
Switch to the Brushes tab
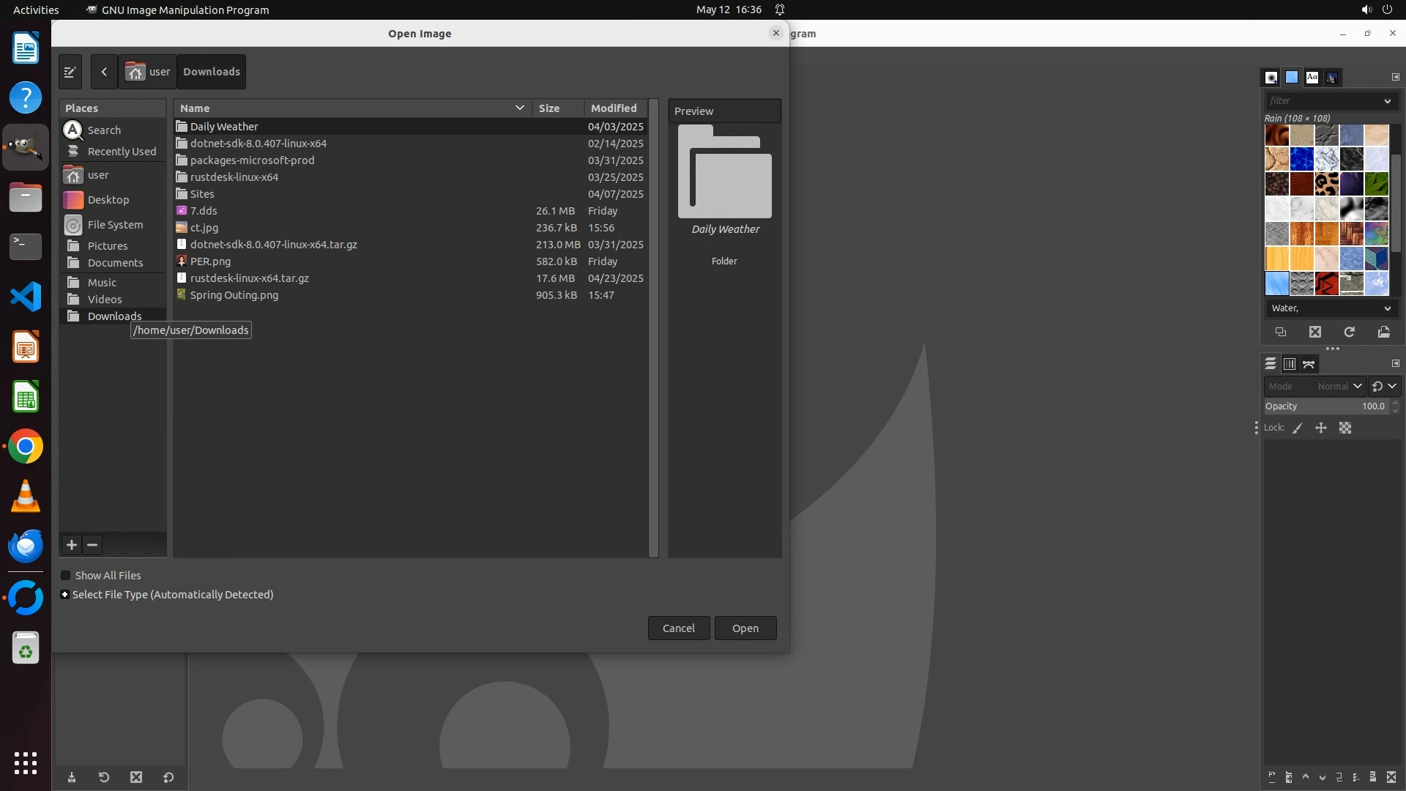[x=1271, y=77]
